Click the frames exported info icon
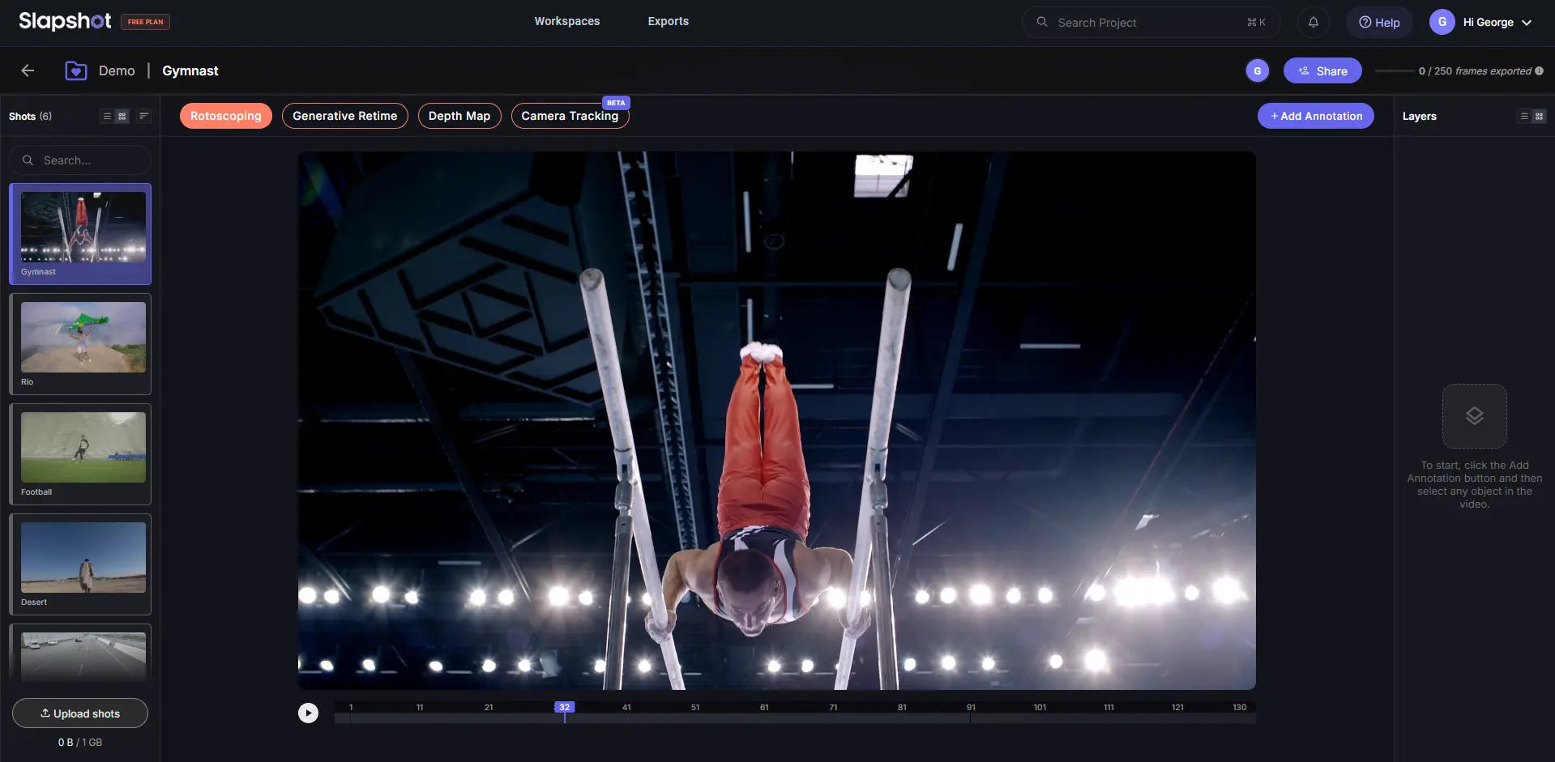This screenshot has width=1555, height=762. point(1539,70)
